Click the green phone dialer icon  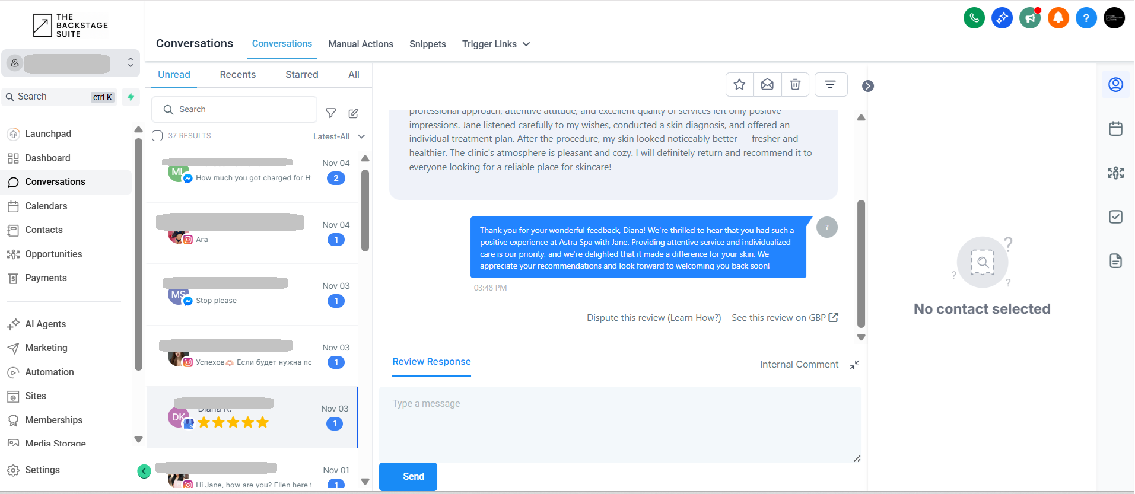tap(974, 18)
